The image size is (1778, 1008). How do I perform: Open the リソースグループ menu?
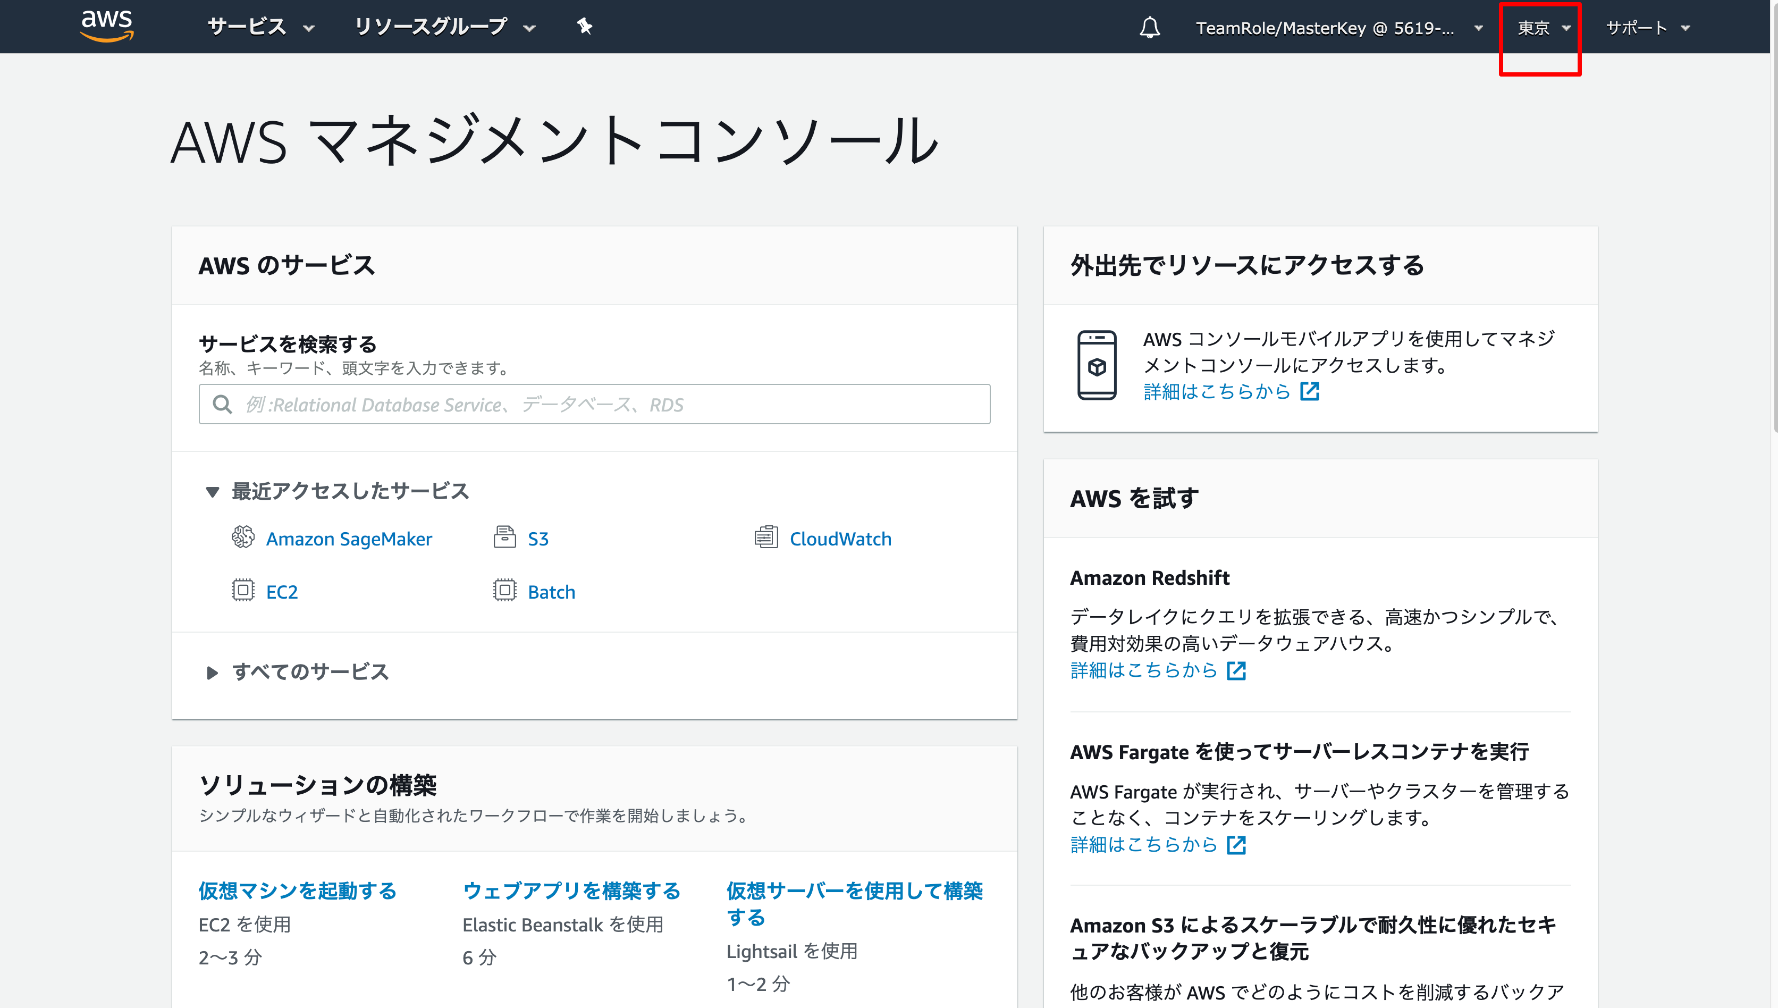click(x=445, y=27)
